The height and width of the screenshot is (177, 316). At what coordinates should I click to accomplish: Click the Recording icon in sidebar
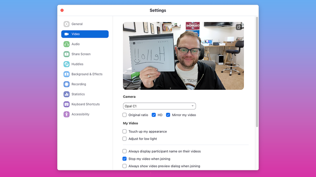pos(67,84)
